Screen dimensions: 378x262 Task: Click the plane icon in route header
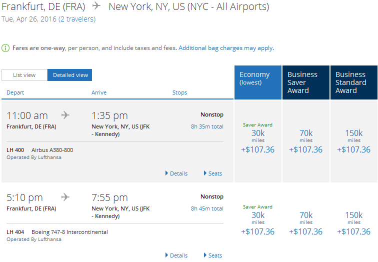click(96, 6)
